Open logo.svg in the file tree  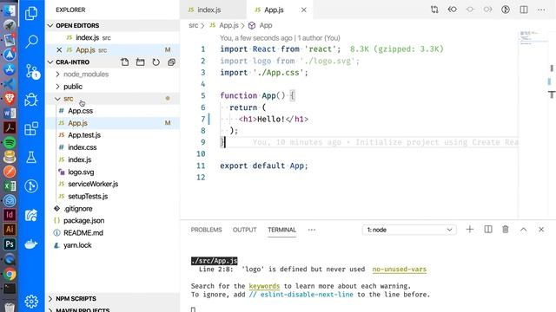pyautogui.click(x=81, y=172)
